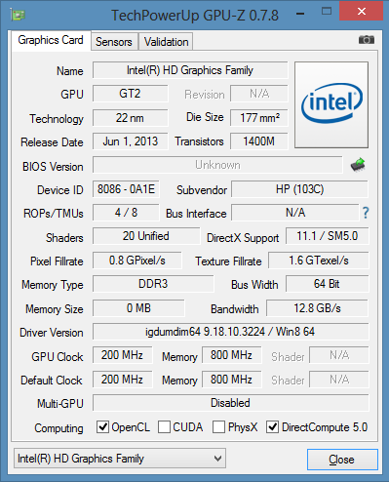
Task: Click the ROPs/TMUs value 4 / 8
Action: click(x=126, y=213)
